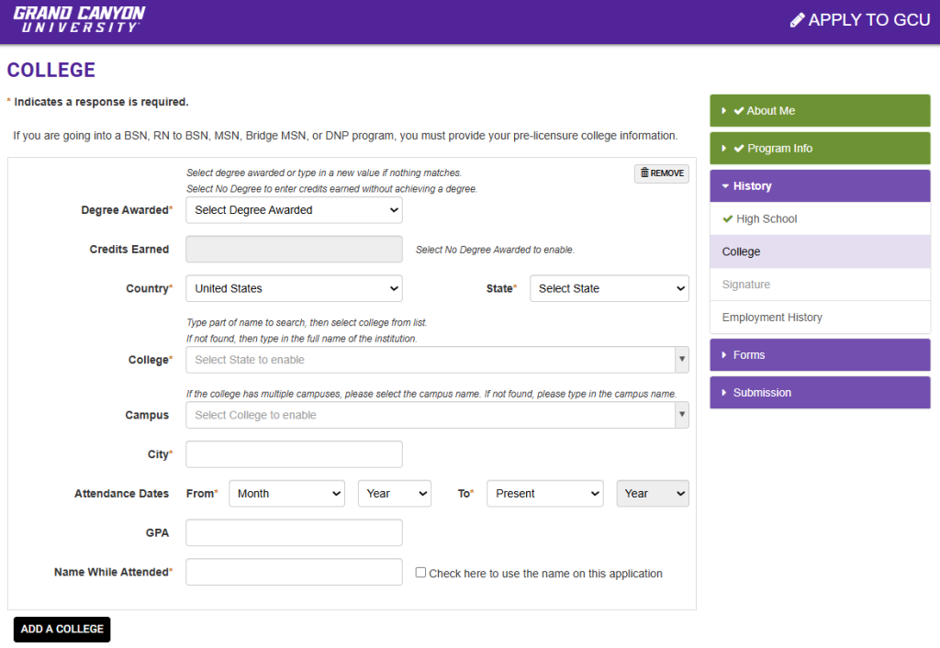This screenshot has height=648, width=940.
Task: Click the trash icon on Remove button
Action: [x=644, y=173]
